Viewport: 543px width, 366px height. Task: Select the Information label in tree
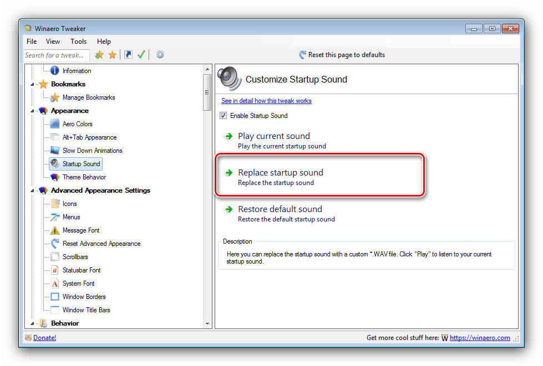click(x=77, y=70)
